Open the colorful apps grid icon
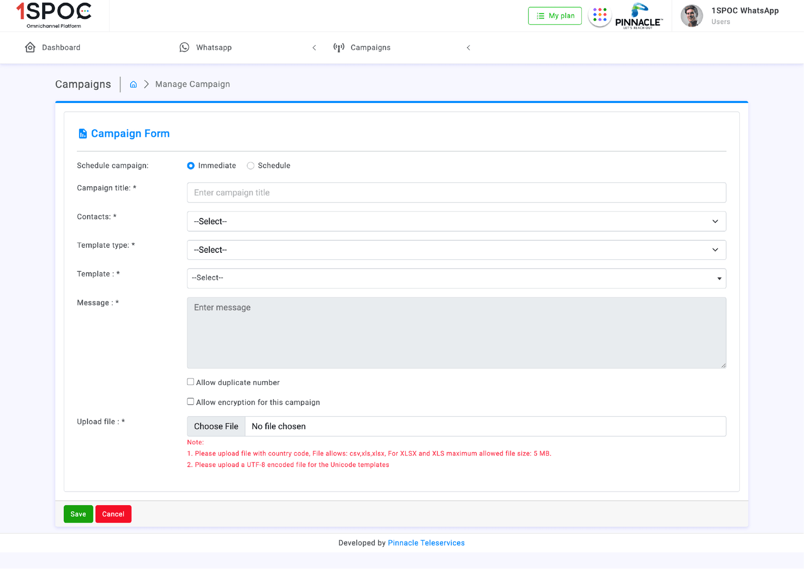The height and width of the screenshot is (569, 804). (x=599, y=15)
